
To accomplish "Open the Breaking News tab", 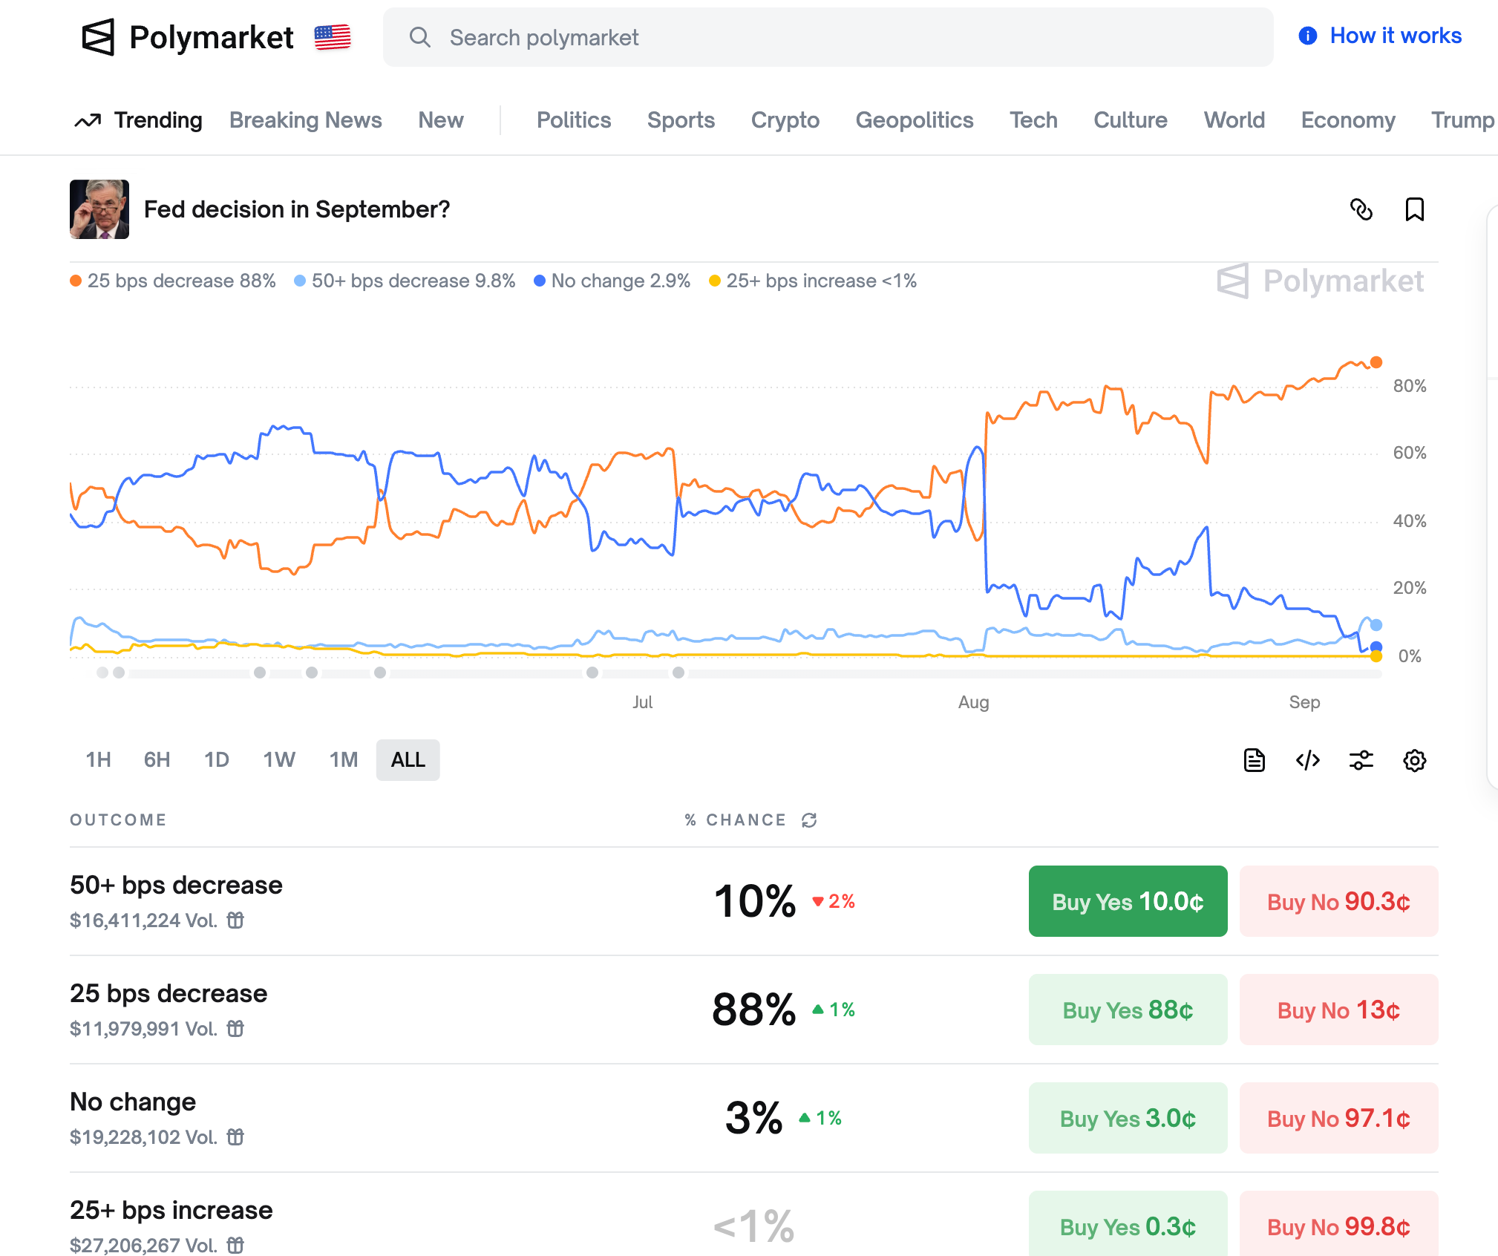I will point(306,120).
